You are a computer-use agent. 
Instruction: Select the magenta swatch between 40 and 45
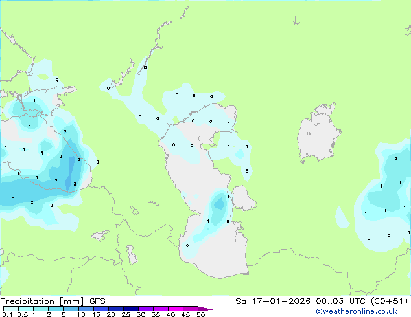[176, 309]
